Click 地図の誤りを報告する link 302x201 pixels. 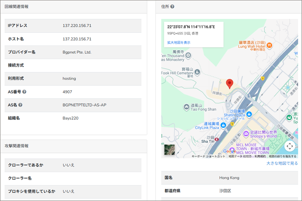pyautogui.click(x=282, y=156)
